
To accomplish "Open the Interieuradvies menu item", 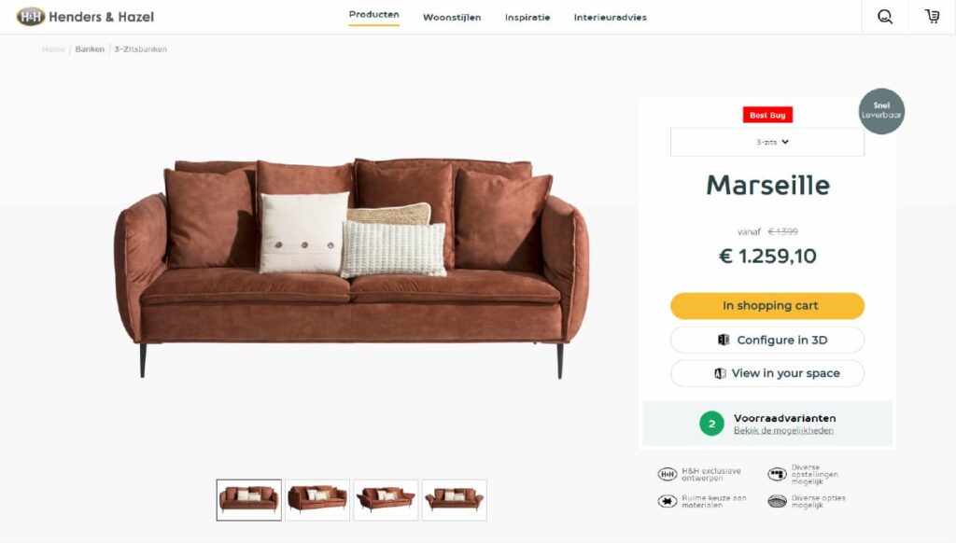I will (610, 18).
